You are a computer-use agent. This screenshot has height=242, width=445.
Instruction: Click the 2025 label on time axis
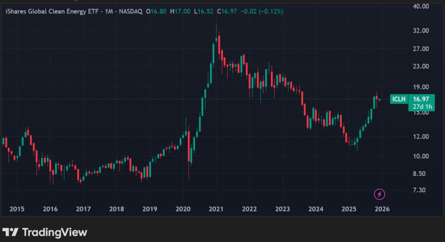[x=349, y=209]
